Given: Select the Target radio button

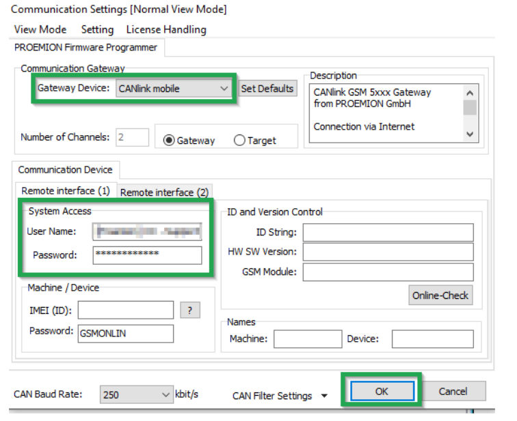Looking at the screenshot, I should 239,141.
